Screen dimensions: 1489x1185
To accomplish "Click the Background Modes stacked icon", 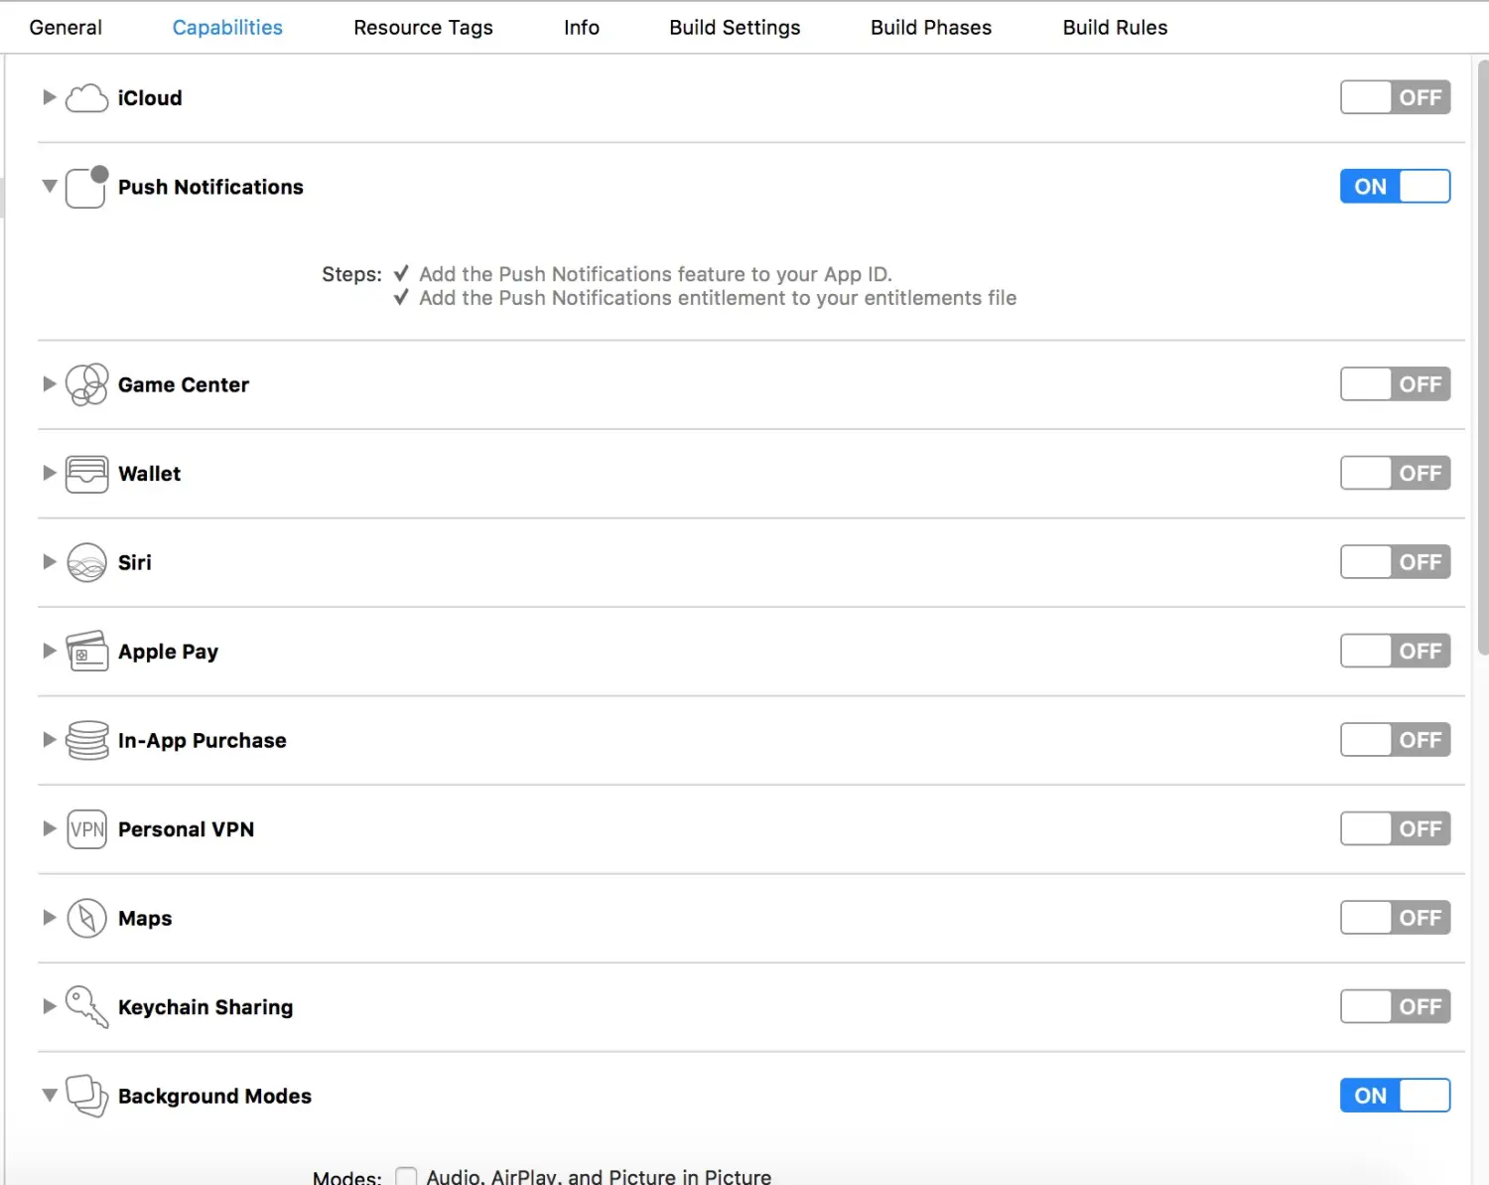I will tap(86, 1096).
